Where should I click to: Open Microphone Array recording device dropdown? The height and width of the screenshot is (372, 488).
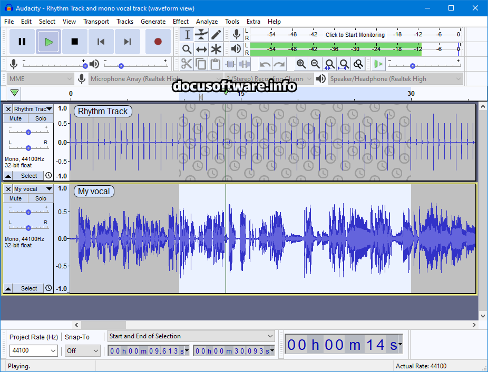155,79
